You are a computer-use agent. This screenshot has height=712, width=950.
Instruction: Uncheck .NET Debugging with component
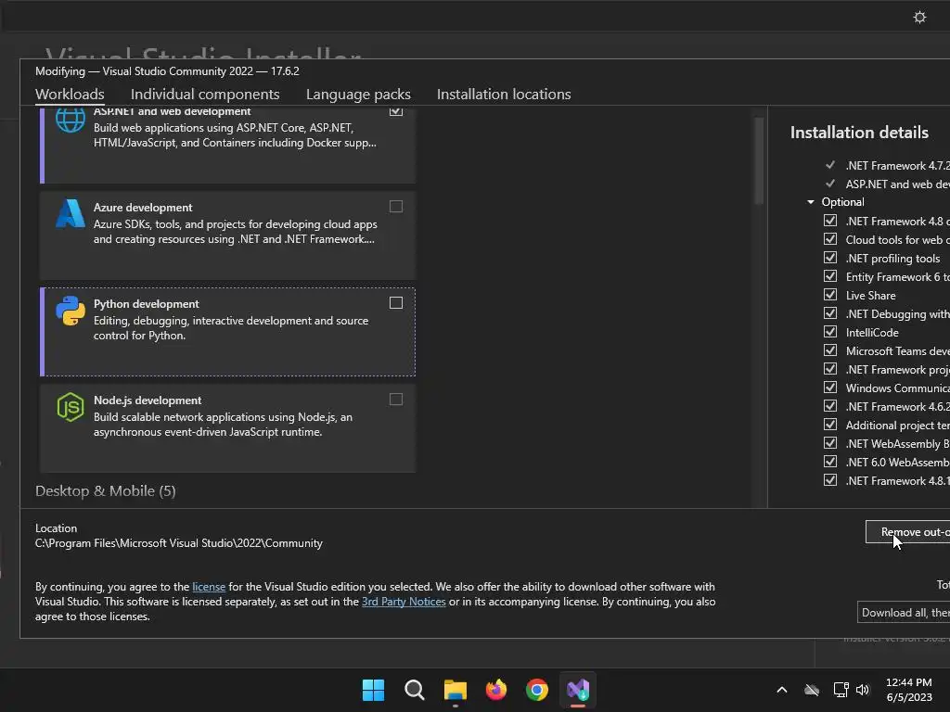[830, 313]
